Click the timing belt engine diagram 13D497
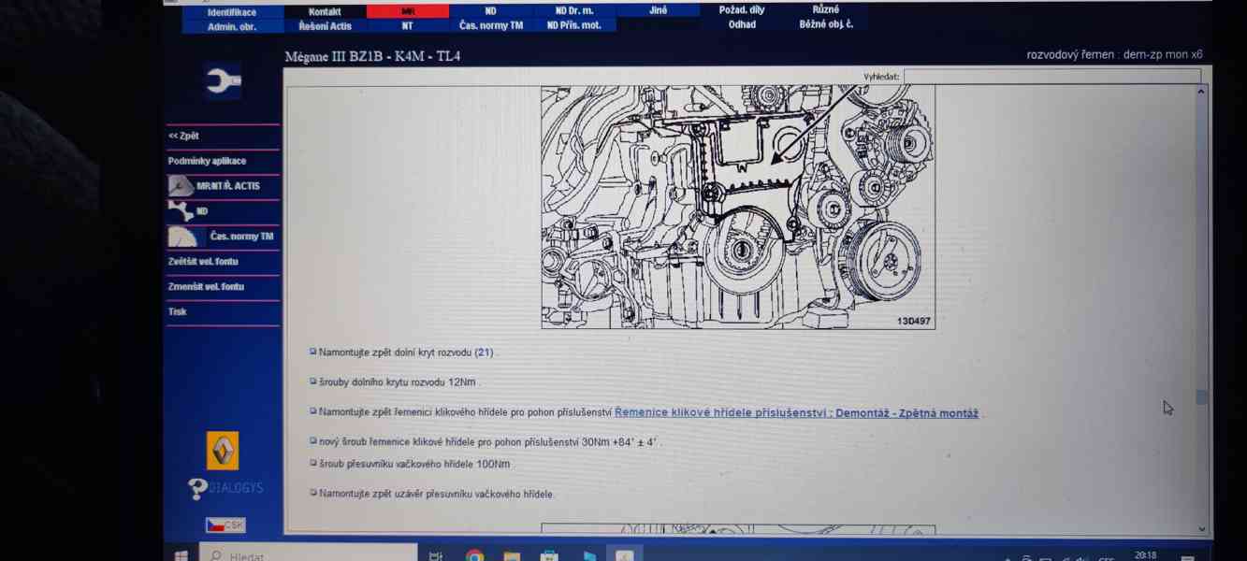The image size is (1247, 561). (x=738, y=208)
